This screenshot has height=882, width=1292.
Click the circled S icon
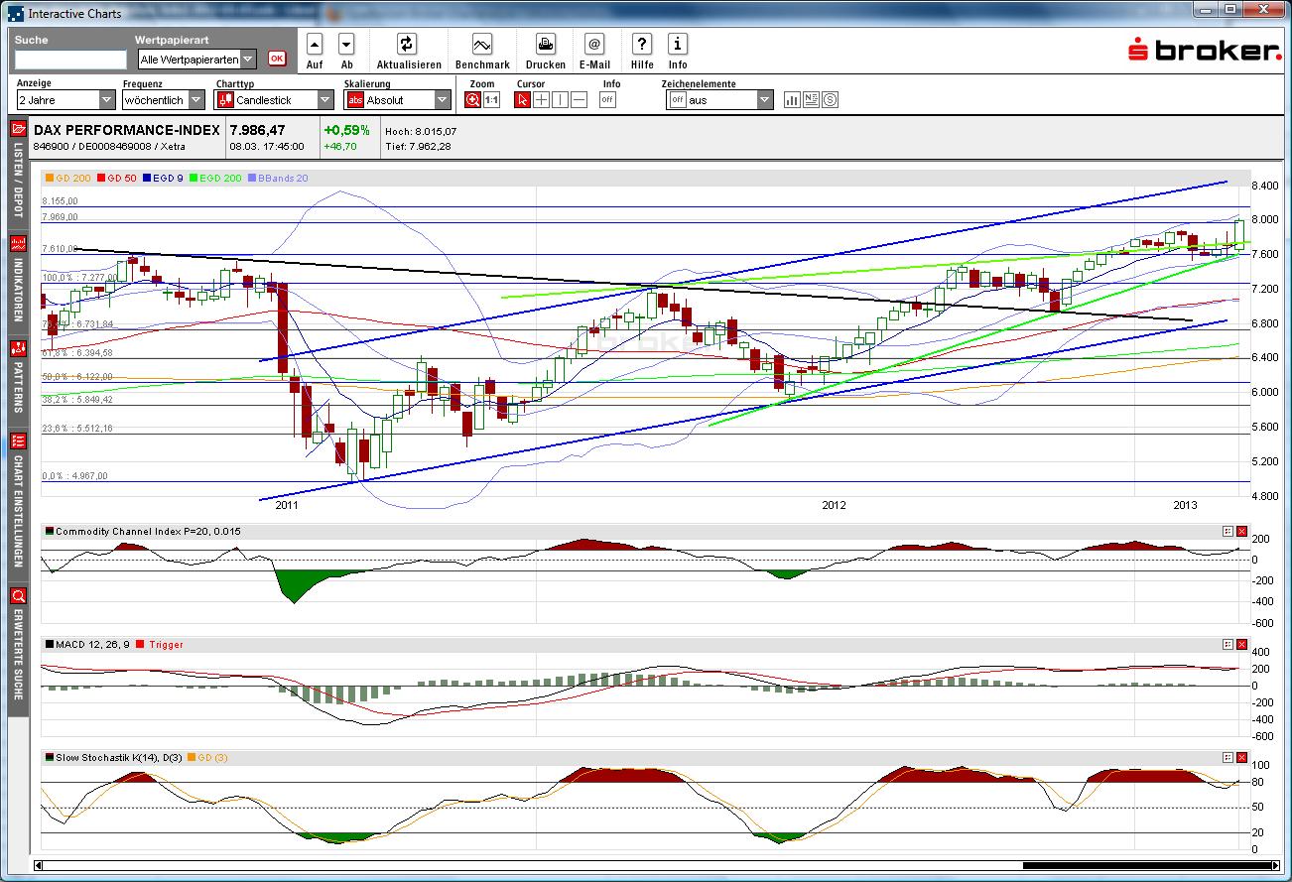831,99
